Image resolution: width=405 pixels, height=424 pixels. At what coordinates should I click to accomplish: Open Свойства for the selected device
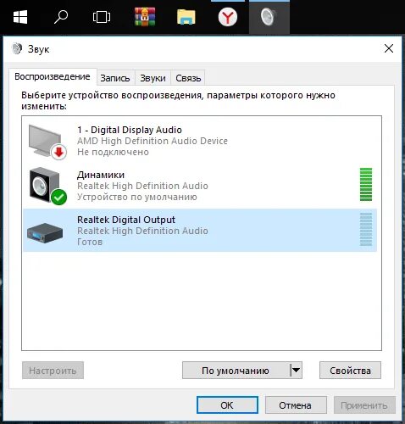(x=350, y=371)
